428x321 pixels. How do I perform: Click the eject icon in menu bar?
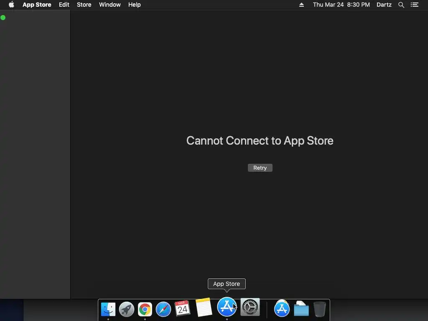coord(302,5)
